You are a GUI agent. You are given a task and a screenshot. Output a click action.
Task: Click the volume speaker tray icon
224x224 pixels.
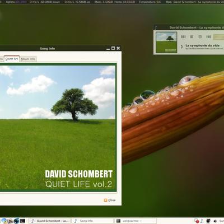pyautogui.click(x=215, y=221)
